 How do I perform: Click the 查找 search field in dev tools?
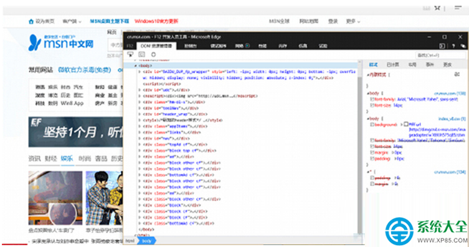pyautogui.click(x=440, y=55)
